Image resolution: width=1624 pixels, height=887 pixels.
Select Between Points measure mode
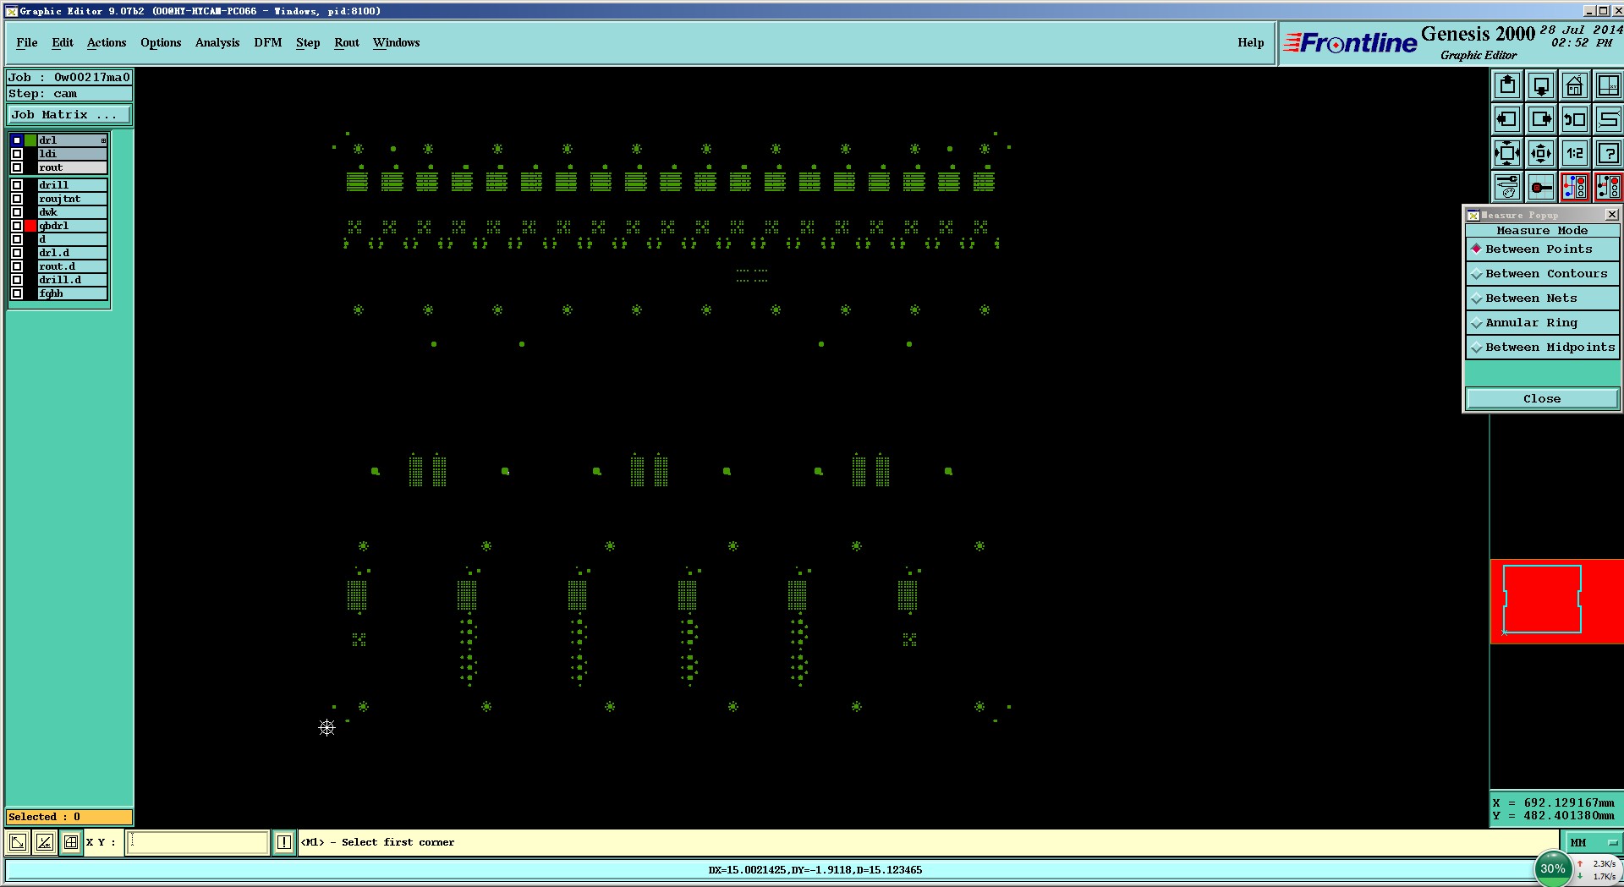[1542, 249]
